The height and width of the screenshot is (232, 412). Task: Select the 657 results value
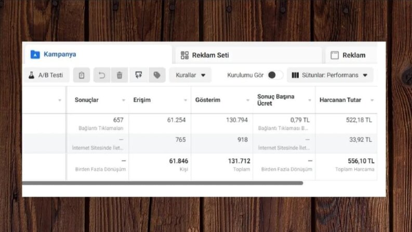[118, 120]
